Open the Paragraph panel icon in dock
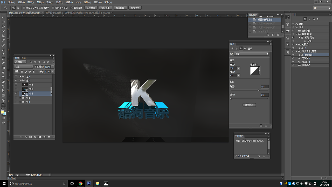Screen dimensions: 332x187 coord(288,52)
